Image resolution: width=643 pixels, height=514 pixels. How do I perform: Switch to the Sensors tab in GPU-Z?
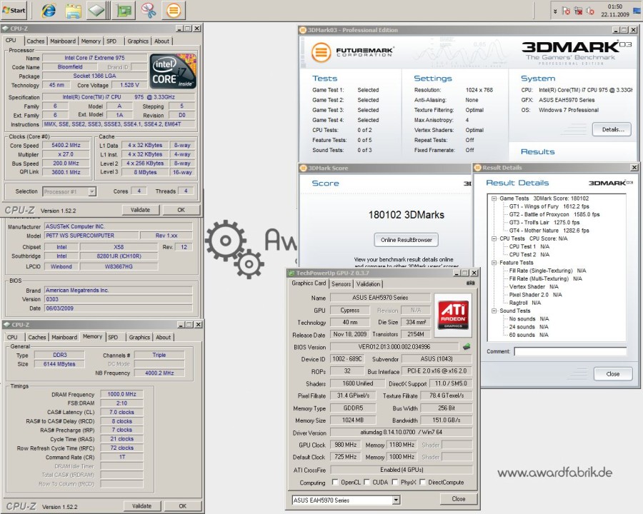(x=342, y=283)
